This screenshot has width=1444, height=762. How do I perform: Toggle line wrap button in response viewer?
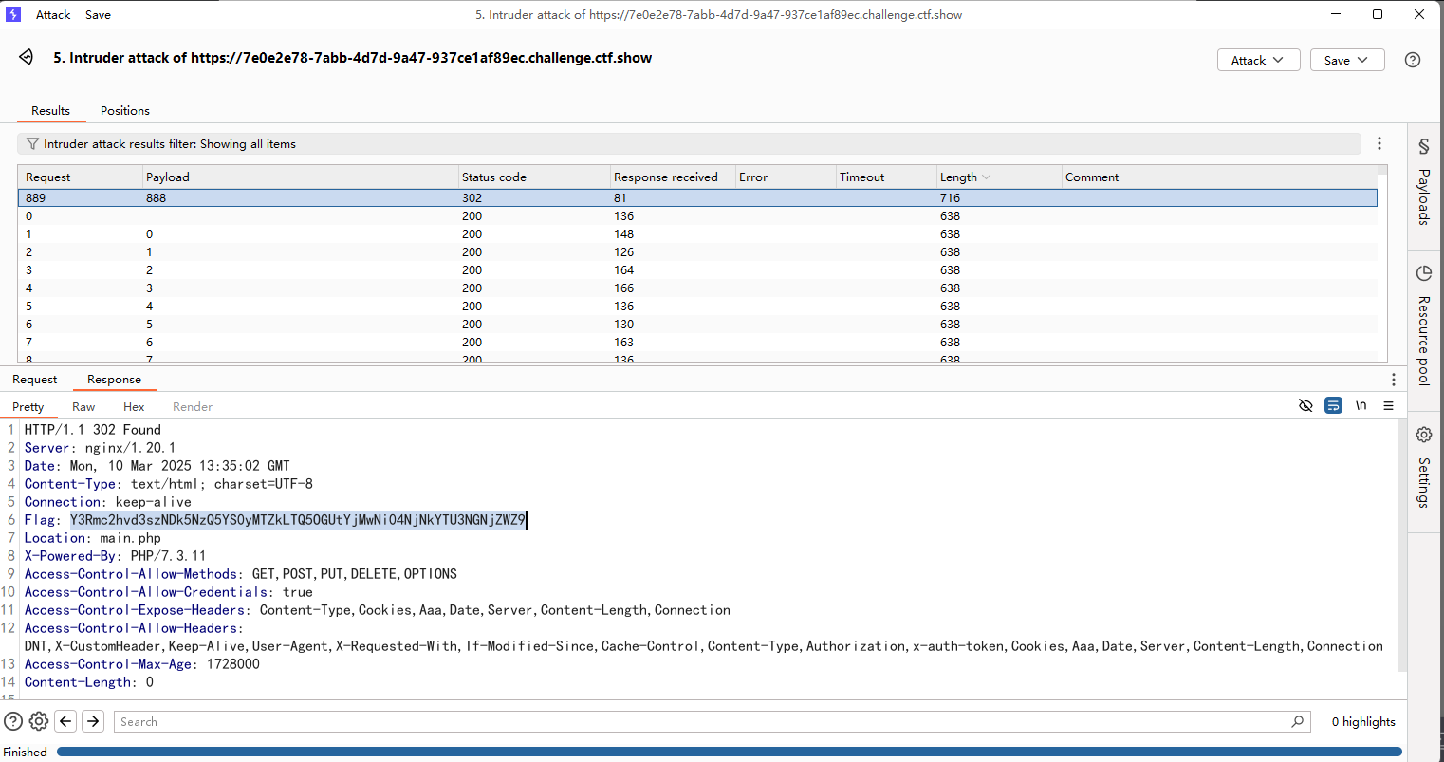tap(1333, 406)
